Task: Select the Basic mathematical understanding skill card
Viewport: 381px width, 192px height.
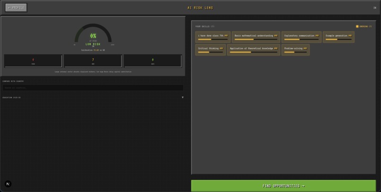Action: 256,37
